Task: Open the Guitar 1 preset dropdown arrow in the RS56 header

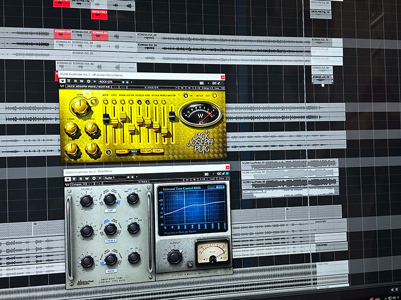Action: point(137,177)
